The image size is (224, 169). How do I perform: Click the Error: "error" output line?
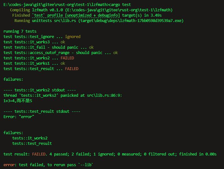pyautogui.click(x=19, y=117)
